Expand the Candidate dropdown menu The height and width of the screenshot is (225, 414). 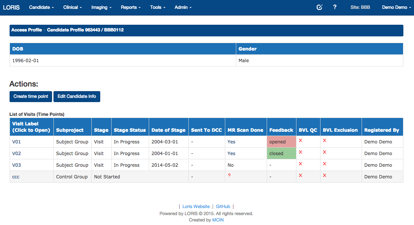(x=41, y=7)
